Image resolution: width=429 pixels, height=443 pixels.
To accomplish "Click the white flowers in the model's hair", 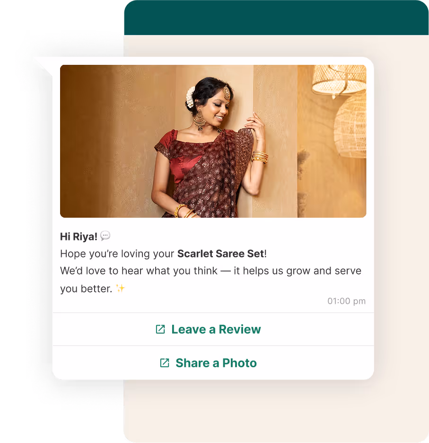I will (190, 97).
